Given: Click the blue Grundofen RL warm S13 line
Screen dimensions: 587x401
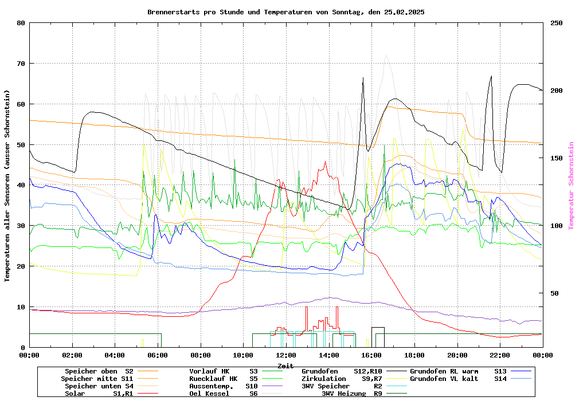Looking at the screenshot, I should pos(522,372).
